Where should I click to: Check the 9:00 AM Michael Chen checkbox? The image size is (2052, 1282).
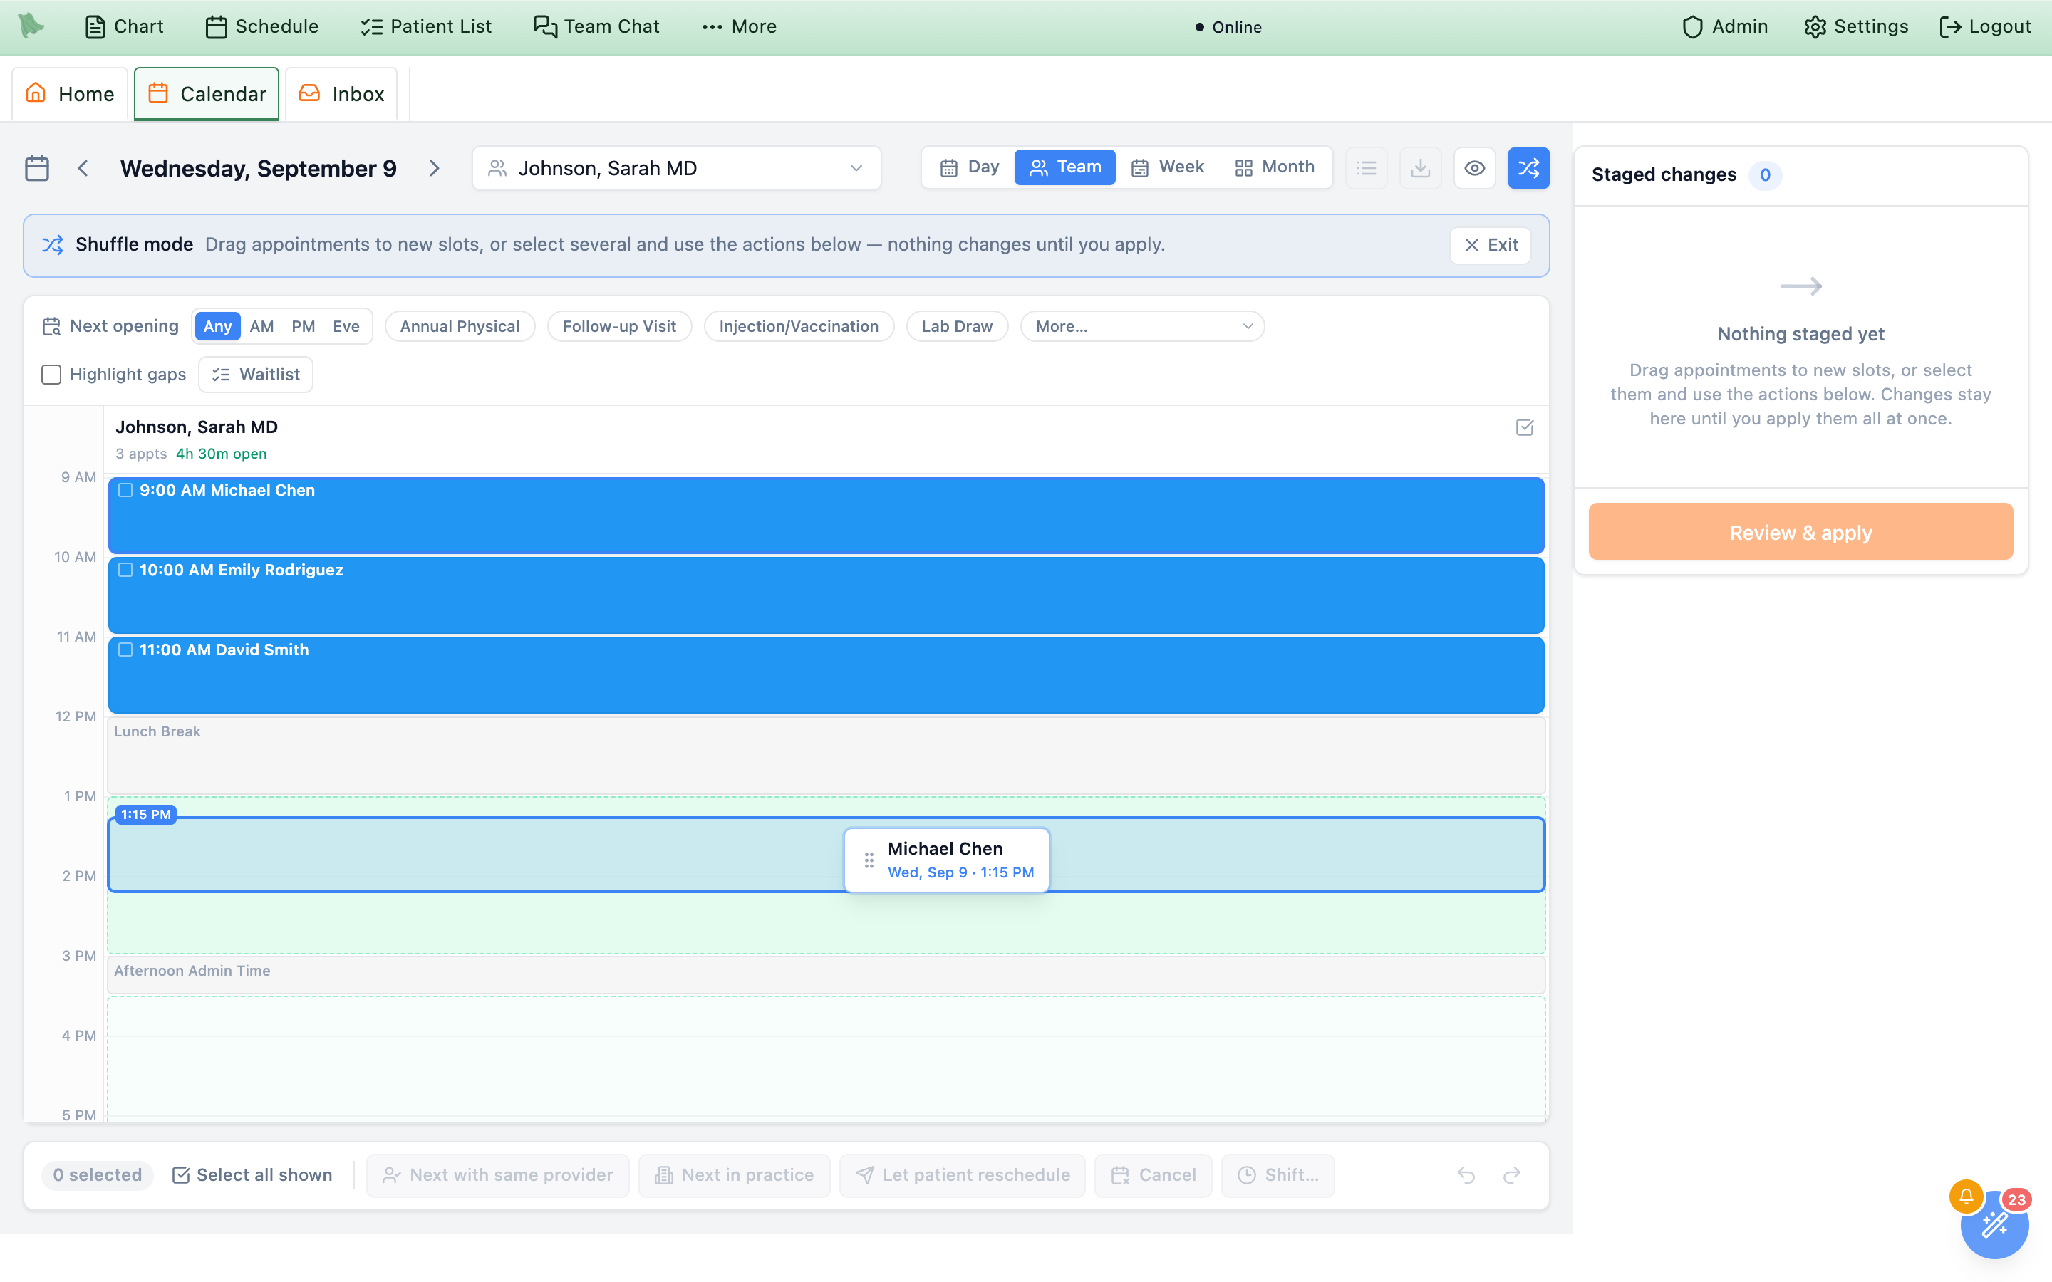[x=125, y=490]
